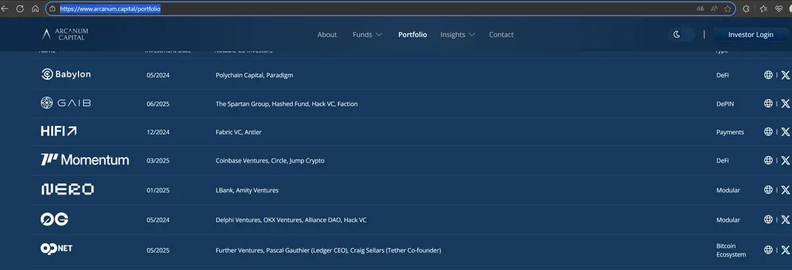Reload the page in the browser
The image size is (792, 270).
coord(20,9)
